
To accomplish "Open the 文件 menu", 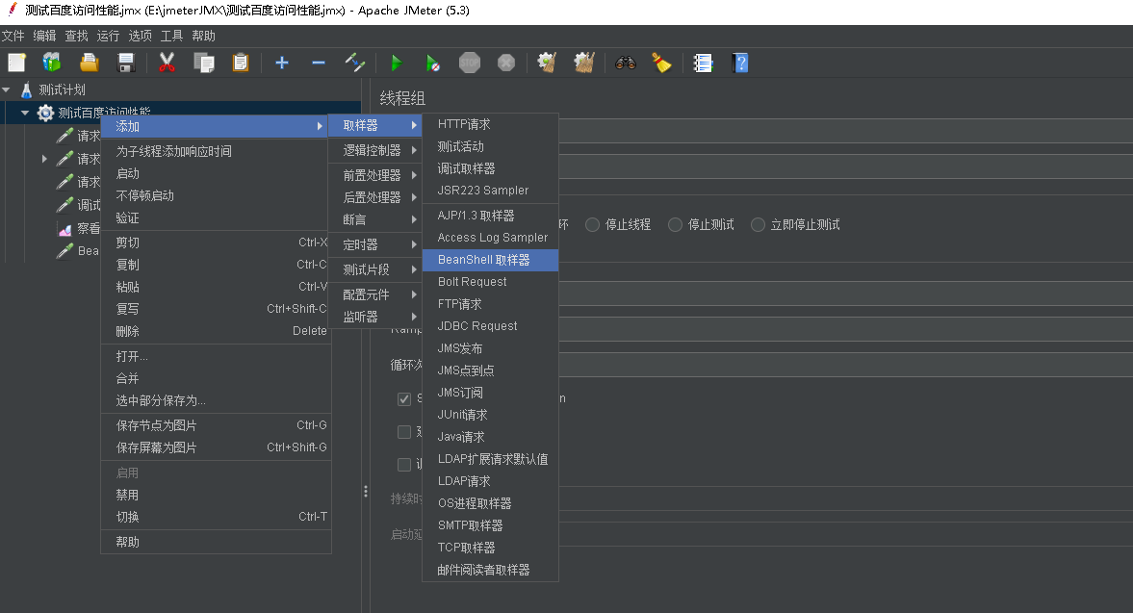I will [x=13, y=37].
